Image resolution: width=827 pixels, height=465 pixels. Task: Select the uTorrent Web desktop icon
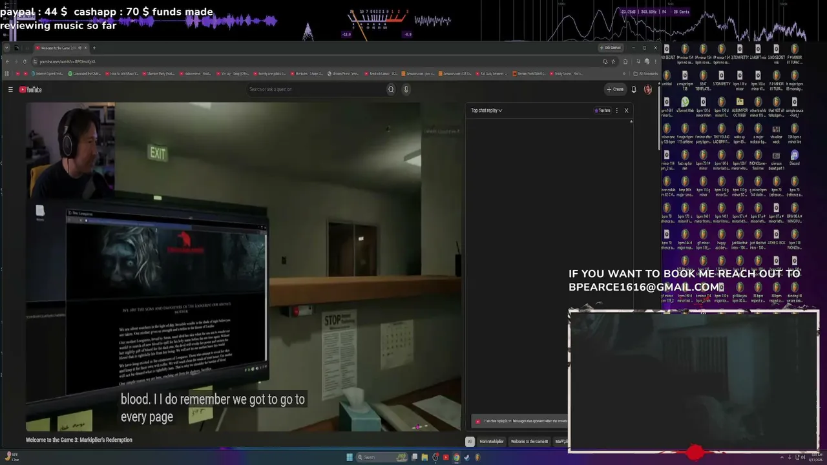(685, 105)
